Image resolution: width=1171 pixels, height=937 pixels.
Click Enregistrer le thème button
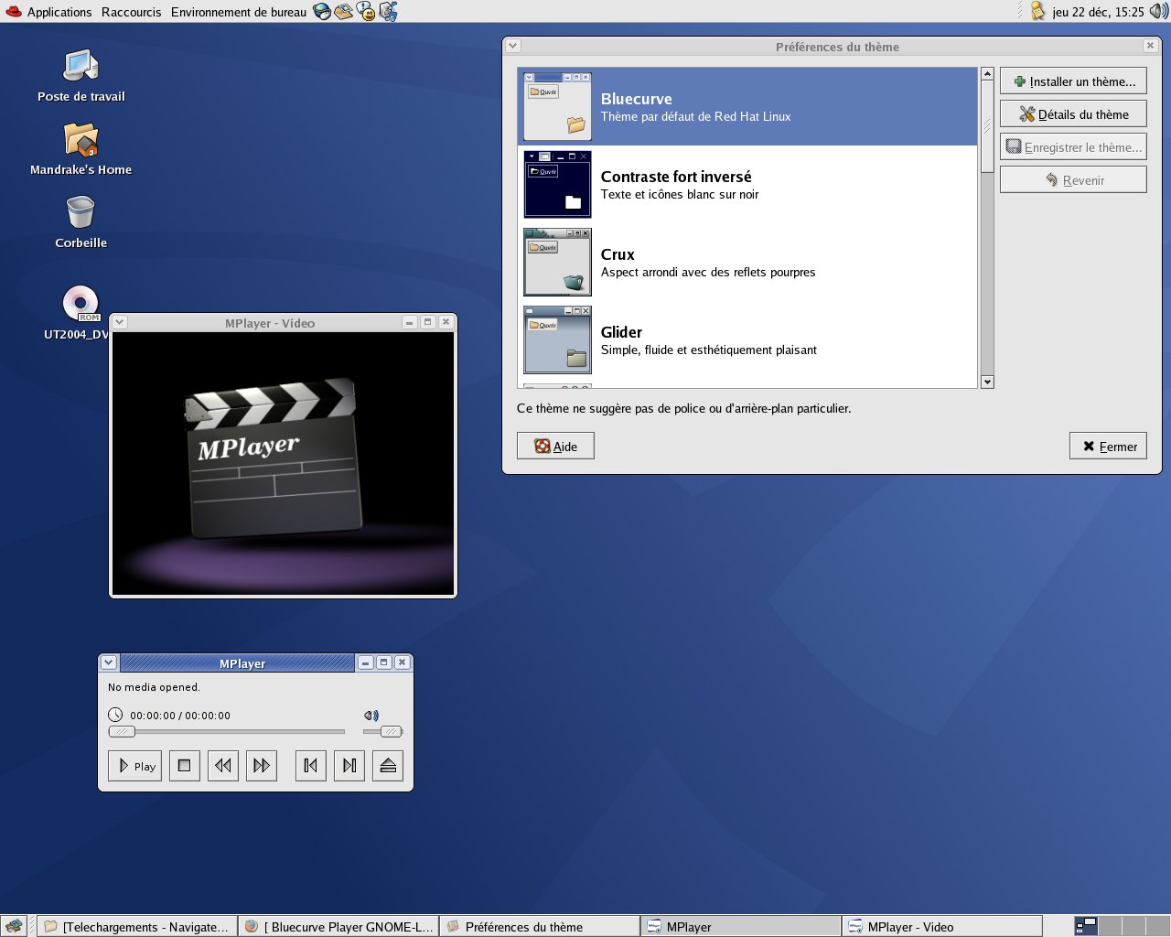[1073, 146]
